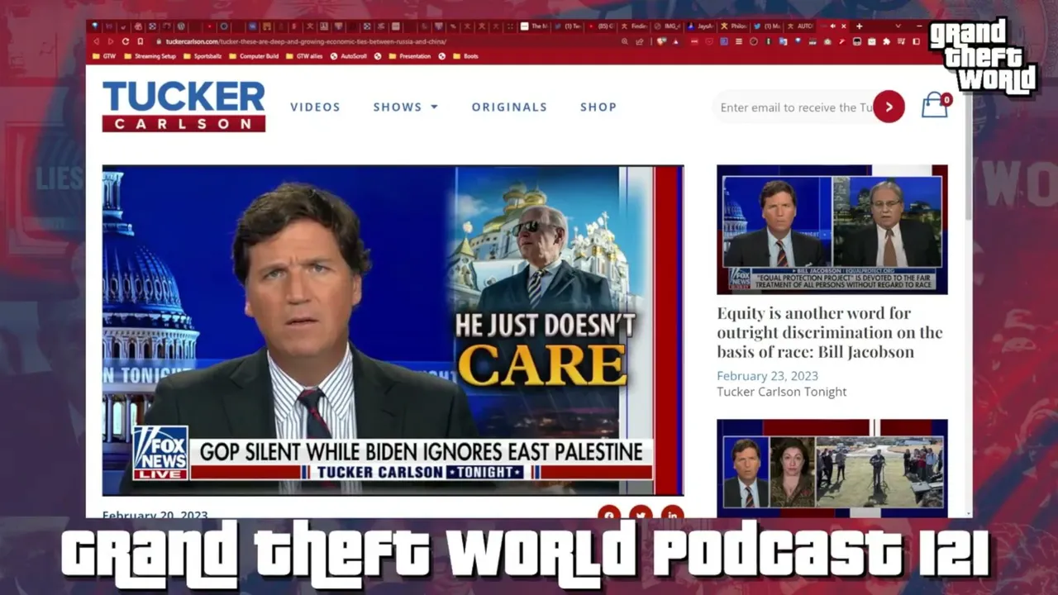Open the Computer Build bookmarks folder
1058x595 pixels.
point(254,56)
